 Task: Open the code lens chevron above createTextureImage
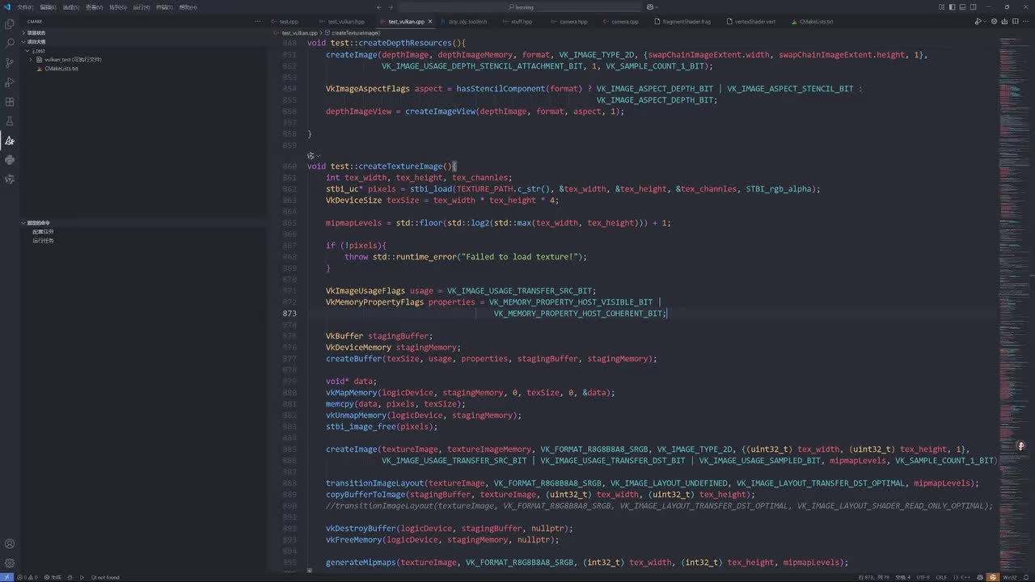[x=319, y=155]
